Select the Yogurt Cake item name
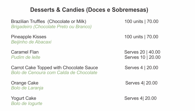The width and height of the screenshot is (195, 111). 23,98
